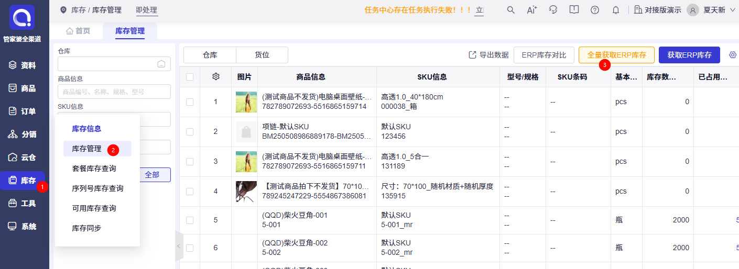Check the row 1 checkbox
Screen dimensions: 739x269
(190, 102)
